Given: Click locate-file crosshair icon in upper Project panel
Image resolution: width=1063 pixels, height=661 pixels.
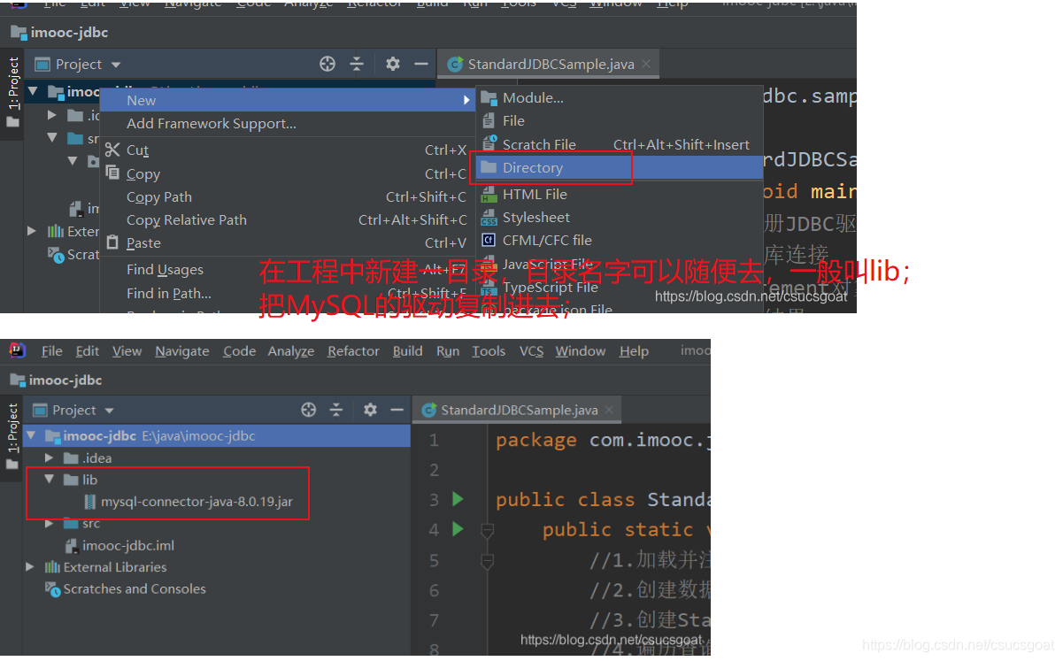Looking at the screenshot, I should 327,64.
